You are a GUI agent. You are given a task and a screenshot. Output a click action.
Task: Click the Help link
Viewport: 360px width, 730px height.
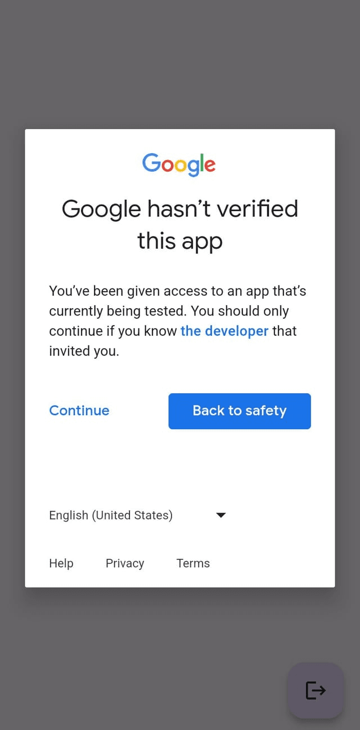tap(61, 563)
